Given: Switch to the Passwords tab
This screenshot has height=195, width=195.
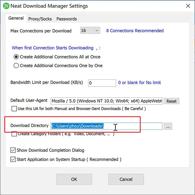Looking at the screenshot, I should (x=67, y=19).
